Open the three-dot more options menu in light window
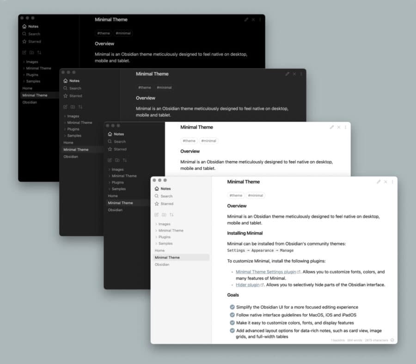The width and height of the screenshot is (416, 364). (392, 182)
